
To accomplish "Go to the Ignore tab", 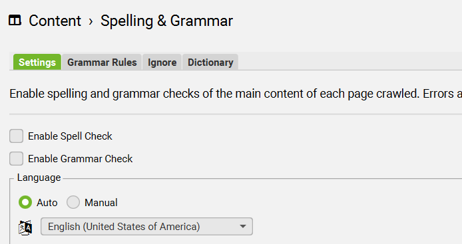I will coord(162,62).
